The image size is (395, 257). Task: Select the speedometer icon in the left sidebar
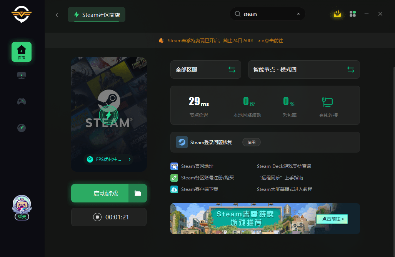21,128
